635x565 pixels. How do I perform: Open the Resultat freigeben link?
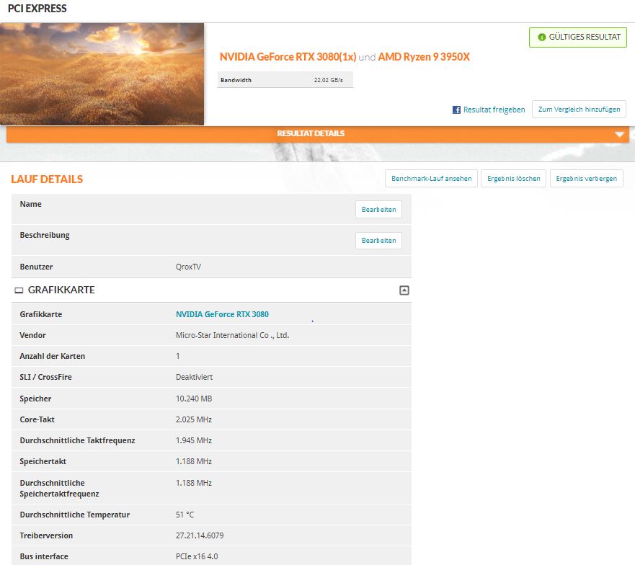(494, 110)
